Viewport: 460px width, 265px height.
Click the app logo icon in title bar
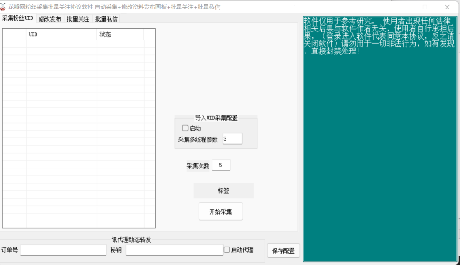pyautogui.click(x=4, y=7)
